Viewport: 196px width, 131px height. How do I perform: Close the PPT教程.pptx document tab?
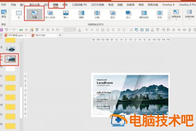pyautogui.click(x=26, y=35)
